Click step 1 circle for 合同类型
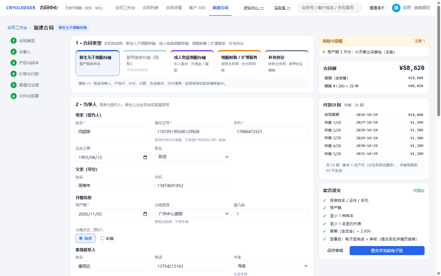The image size is (441, 276). 13,41
